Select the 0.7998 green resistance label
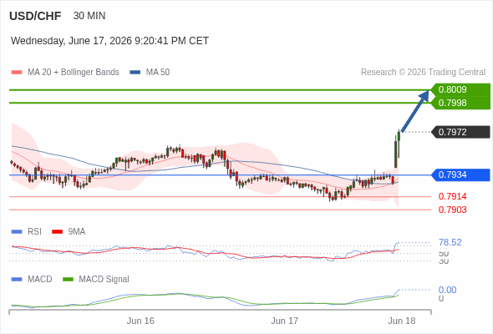The width and height of the screenshot is (493, 334). coord(460,103)
